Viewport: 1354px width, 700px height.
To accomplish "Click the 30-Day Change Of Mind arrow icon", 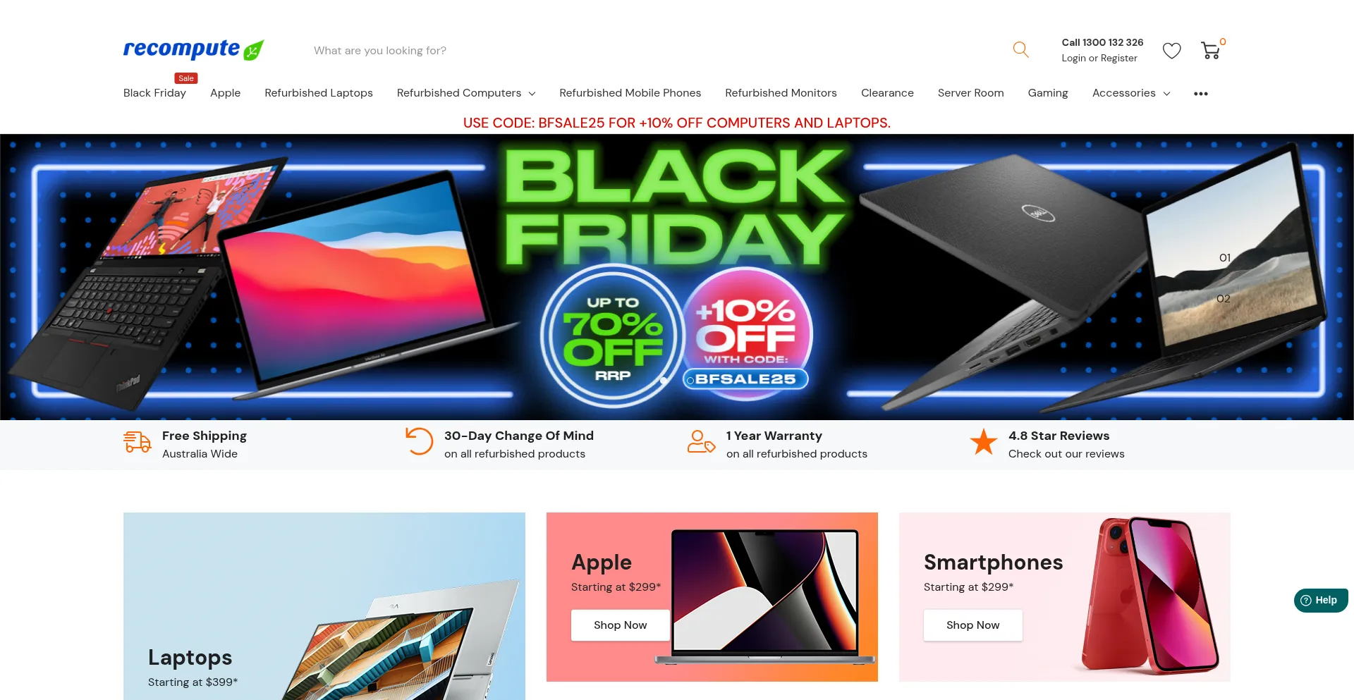I will click(419, 441).
